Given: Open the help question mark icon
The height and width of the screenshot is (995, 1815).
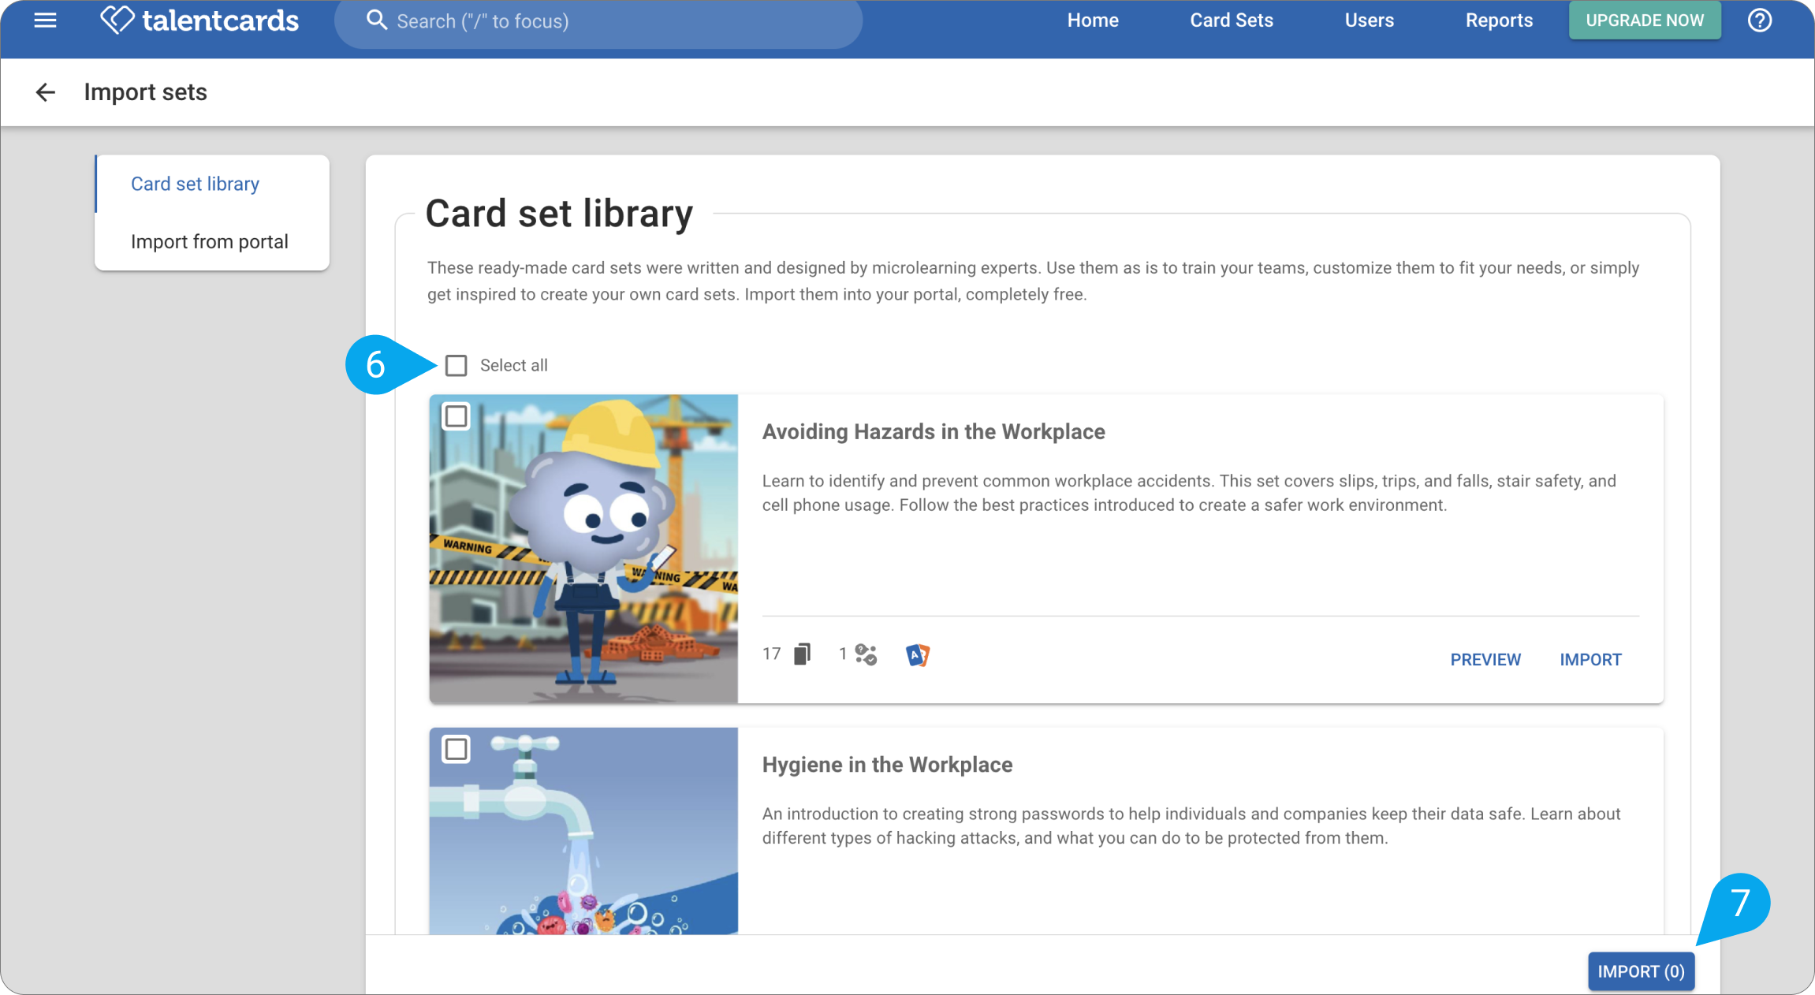Looking at the screenshot, I should tap(1760, 20).
